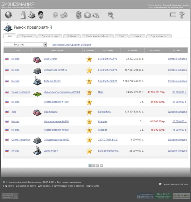The height and width of the screenshot is (202, 191).
Task: Select the 'Строительство' tab
Action: (x=159, y=36)
